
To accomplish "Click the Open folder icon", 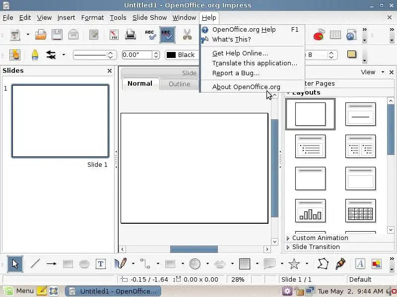I will coord(41,35).
